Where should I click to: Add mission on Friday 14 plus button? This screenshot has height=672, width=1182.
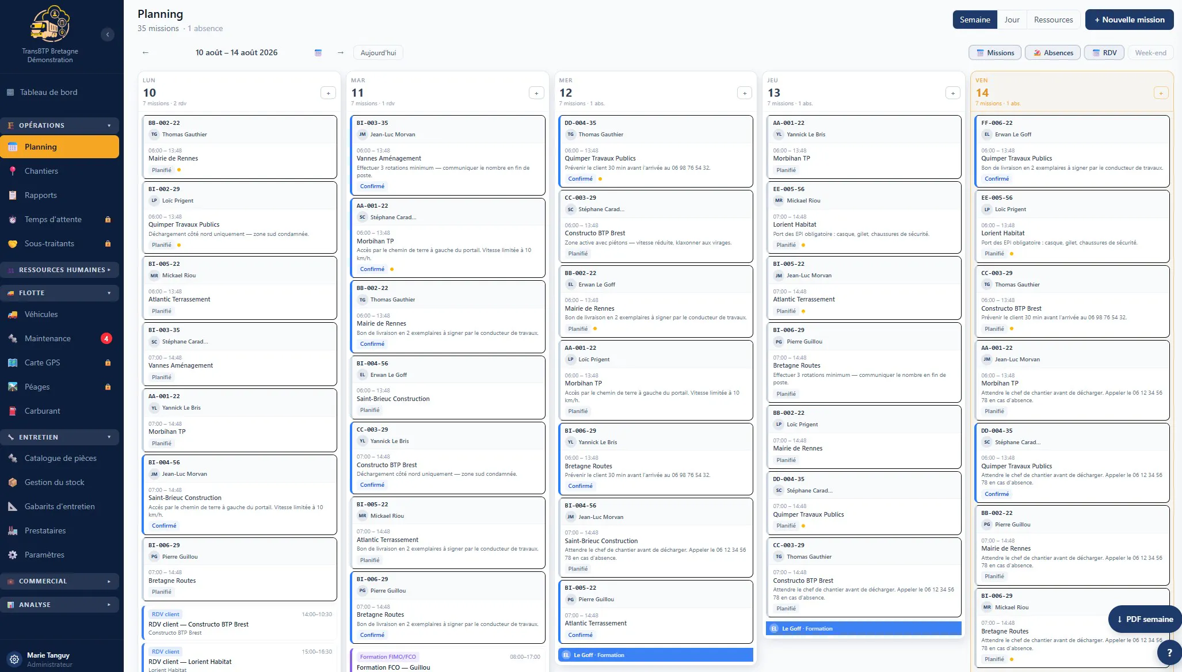pos(1161,93)
